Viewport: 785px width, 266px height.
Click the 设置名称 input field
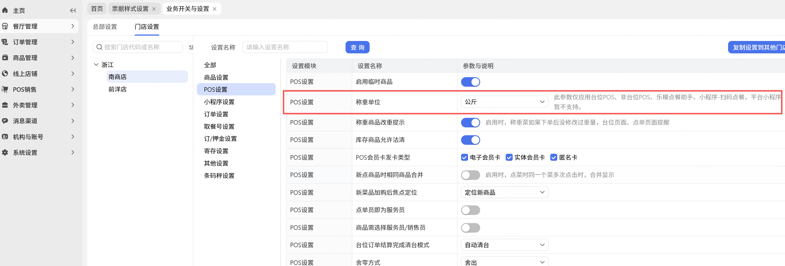pos(285,47)
